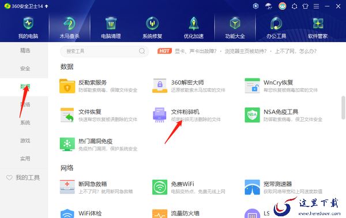Image resolution: width=346 pixels, height=218 pixels.
Task: Open the main menu hamburger icon
Action: (317, 6)
